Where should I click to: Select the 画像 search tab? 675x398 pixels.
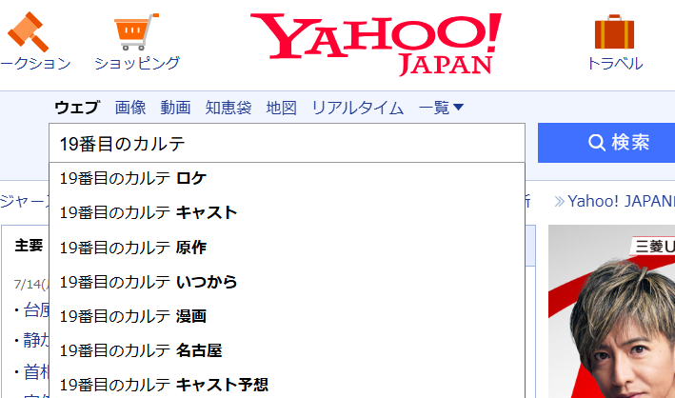(130, 108)
